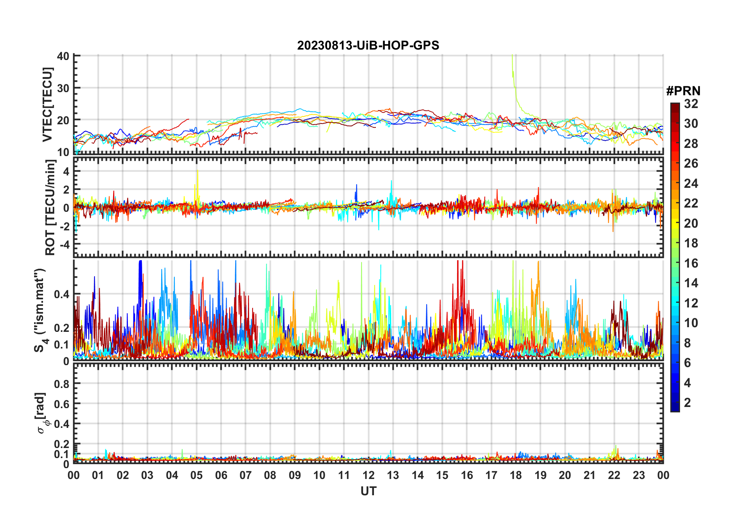Click the plot title 20230813-UiB-HOP-GPS
Screen dimensions: 737x515
click(368, 45)
